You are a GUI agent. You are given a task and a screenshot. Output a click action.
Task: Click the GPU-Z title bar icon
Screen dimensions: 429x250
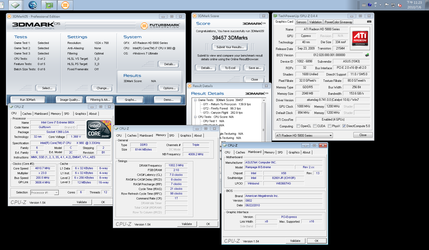(x=275, y=16)
